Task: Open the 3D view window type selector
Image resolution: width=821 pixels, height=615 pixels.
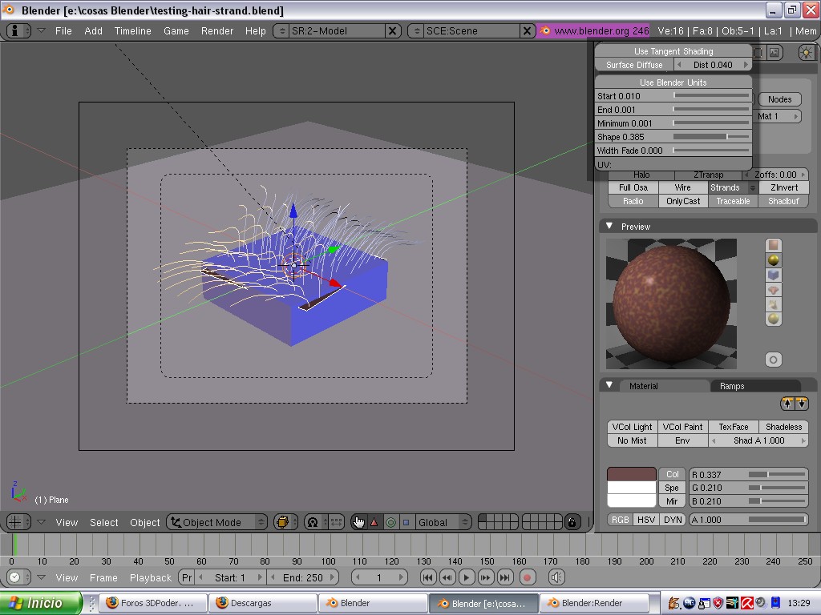Action: pos(18,522)
